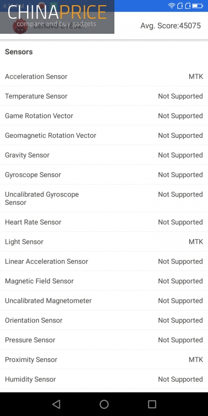Open recent apps with square icon
Screen dimensions: 208x416
pyautogui.click(x=152, y=404)
